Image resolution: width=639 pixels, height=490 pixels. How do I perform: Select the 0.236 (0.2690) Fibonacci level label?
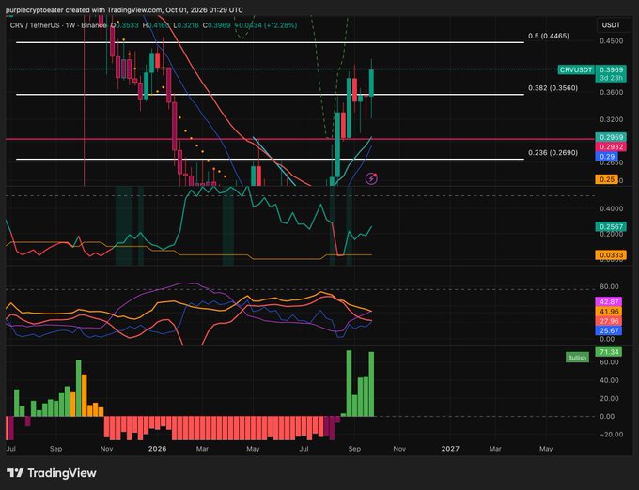[x=553, y=153]
